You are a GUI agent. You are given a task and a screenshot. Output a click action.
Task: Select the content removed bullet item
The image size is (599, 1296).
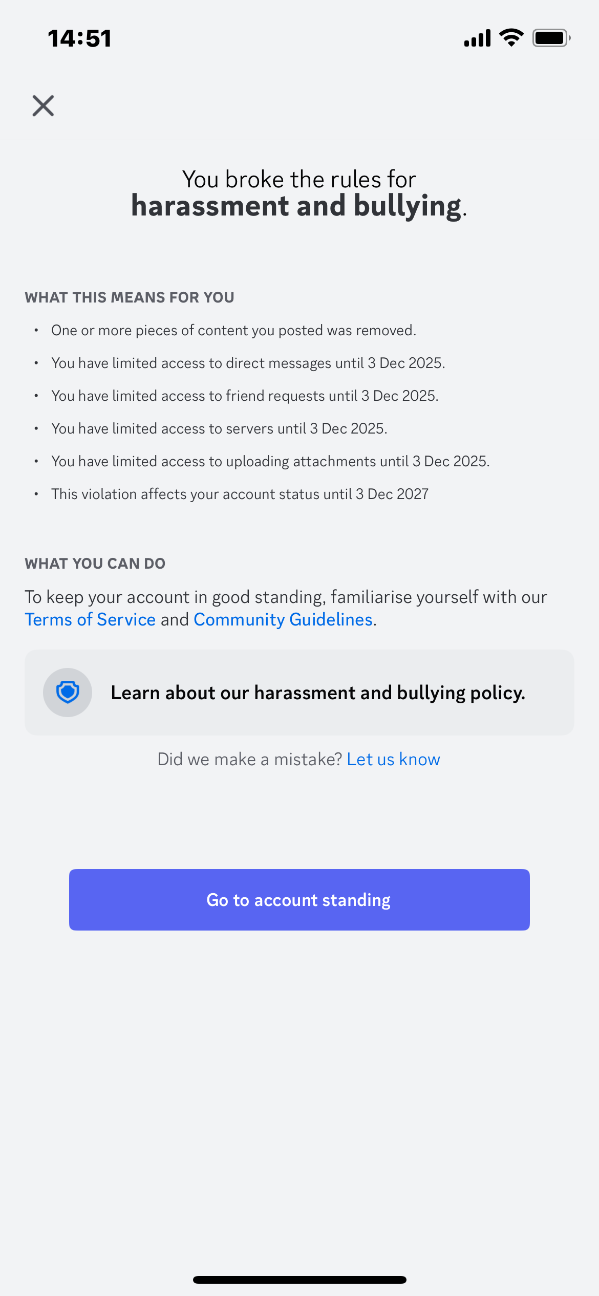coord(233,331)
